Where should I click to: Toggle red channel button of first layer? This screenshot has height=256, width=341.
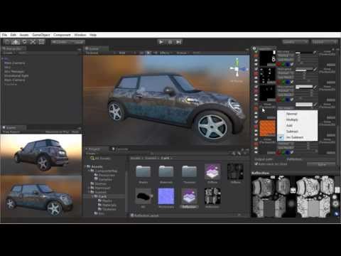pos(279,64)
